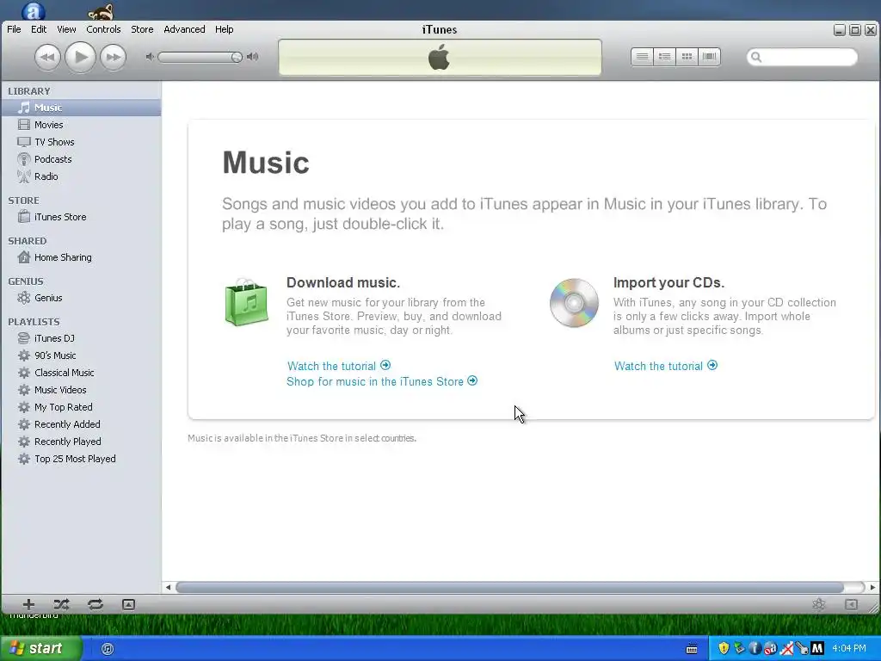Open the Windows Start menu
This screenshot has height=661, width=881.
pos(40,648)
